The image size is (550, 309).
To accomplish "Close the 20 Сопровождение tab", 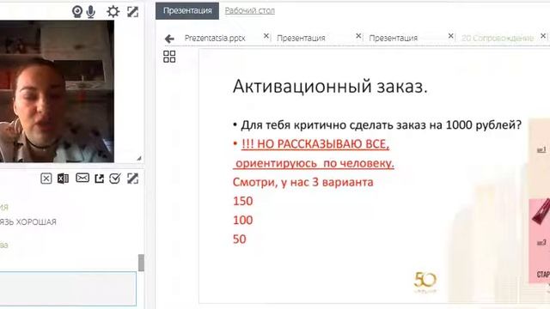I will (x=543, y=36).
